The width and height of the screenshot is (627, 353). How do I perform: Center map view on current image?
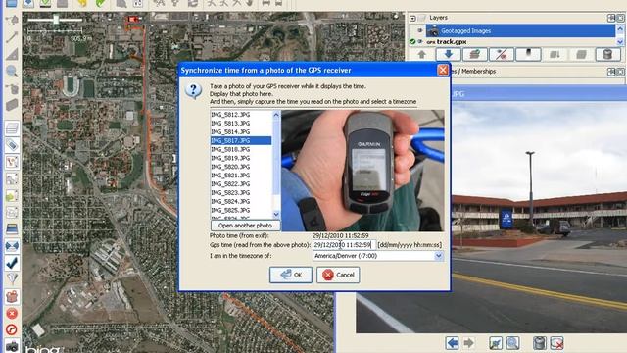click(496, 343)
